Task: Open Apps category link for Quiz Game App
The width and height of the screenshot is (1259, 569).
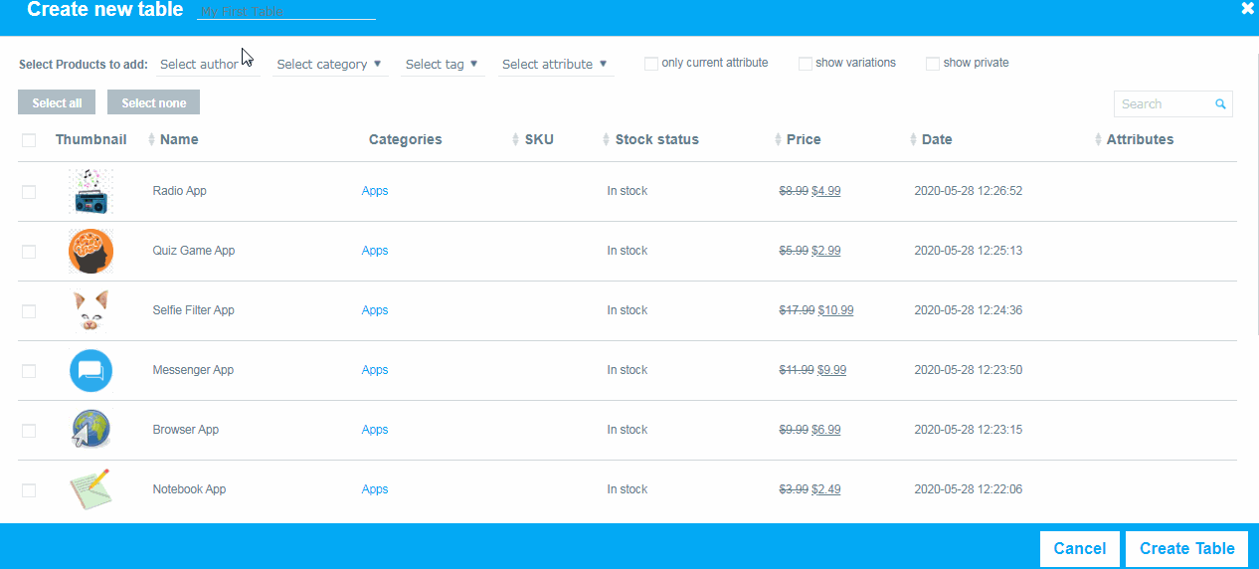Action: [375, 251]
